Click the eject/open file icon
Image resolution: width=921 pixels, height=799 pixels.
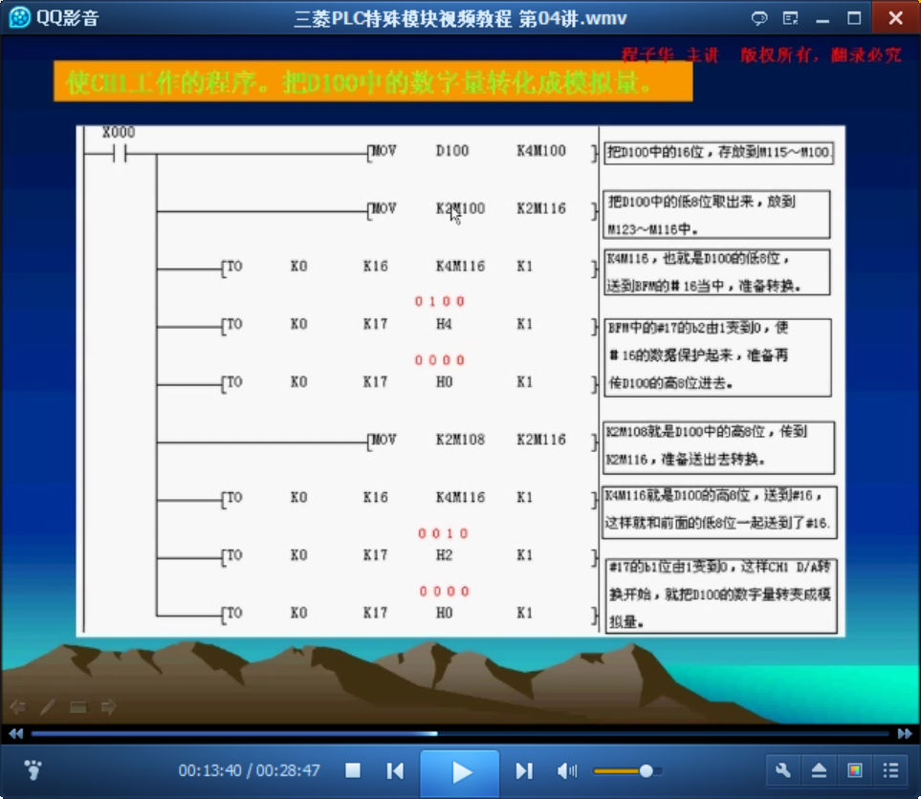819,770
